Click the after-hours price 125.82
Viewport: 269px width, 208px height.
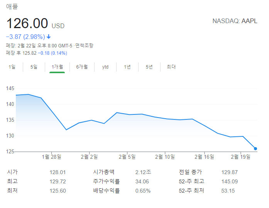point(29,53)
